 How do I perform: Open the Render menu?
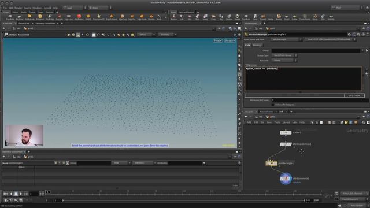coord(18,8)
